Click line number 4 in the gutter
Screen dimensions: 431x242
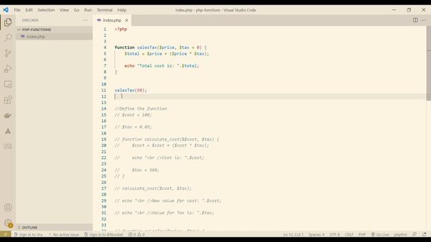click(x=105, y=48)
